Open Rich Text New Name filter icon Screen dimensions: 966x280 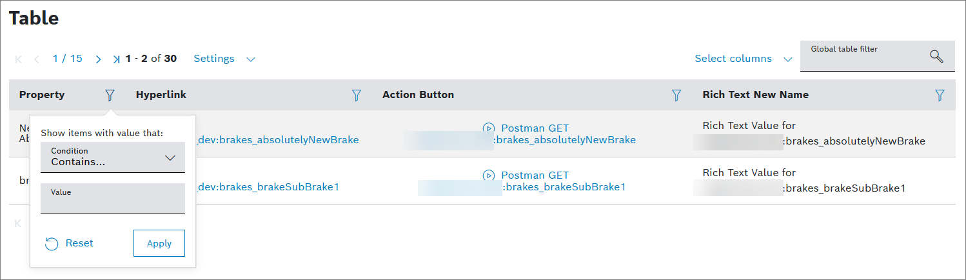pos(940,95)
